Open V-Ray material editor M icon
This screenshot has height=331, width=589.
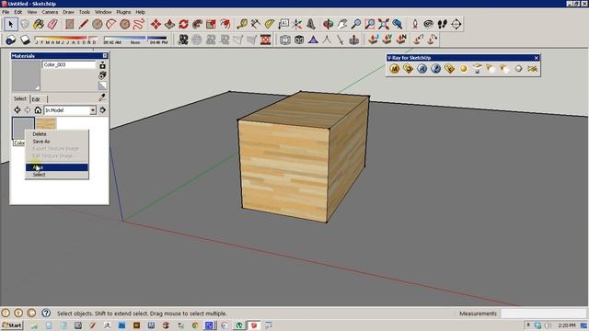395,69
